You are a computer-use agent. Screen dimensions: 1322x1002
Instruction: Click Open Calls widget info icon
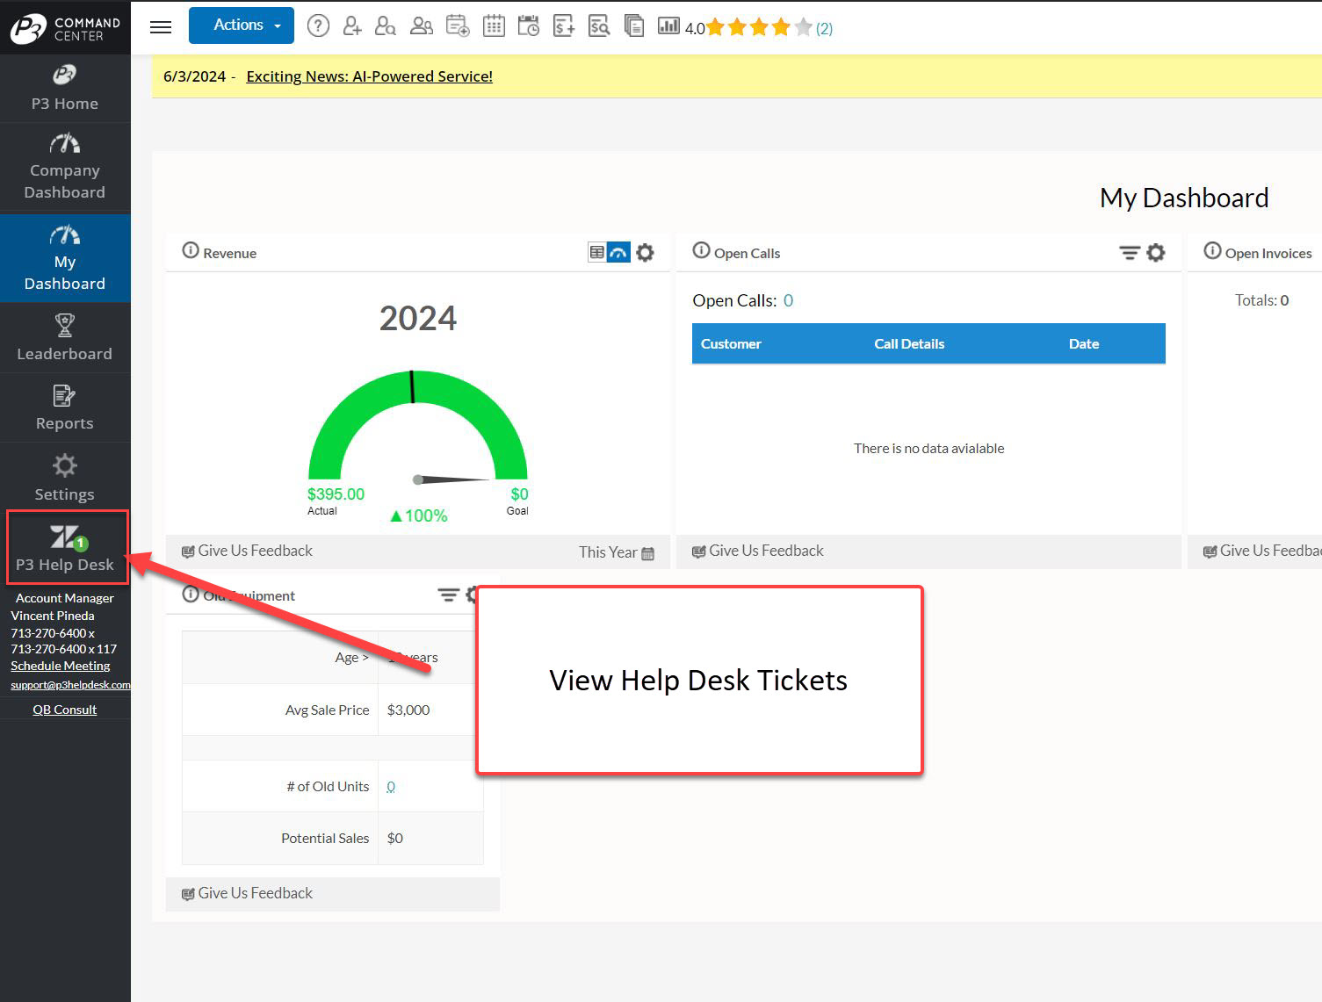point(701,250)
